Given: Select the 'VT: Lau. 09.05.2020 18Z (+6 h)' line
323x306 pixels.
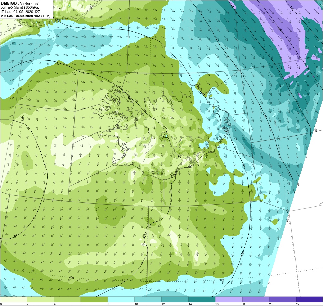Looking at the screenshot, I should pyautogui.click(x=26, y=16).
